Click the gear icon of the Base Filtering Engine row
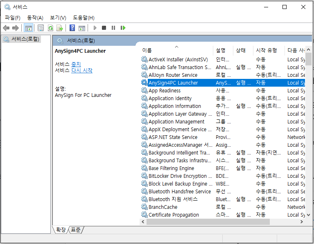Image resolution: width=314 pixels, height=244 pixels. [x=144, y=168]
